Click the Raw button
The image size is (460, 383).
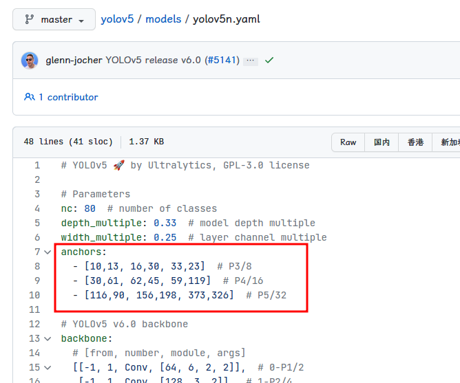(x=348, y=142)
